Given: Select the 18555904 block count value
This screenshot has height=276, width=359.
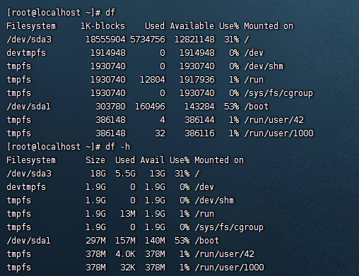Looking at the screenshot, I should (105, 40).
